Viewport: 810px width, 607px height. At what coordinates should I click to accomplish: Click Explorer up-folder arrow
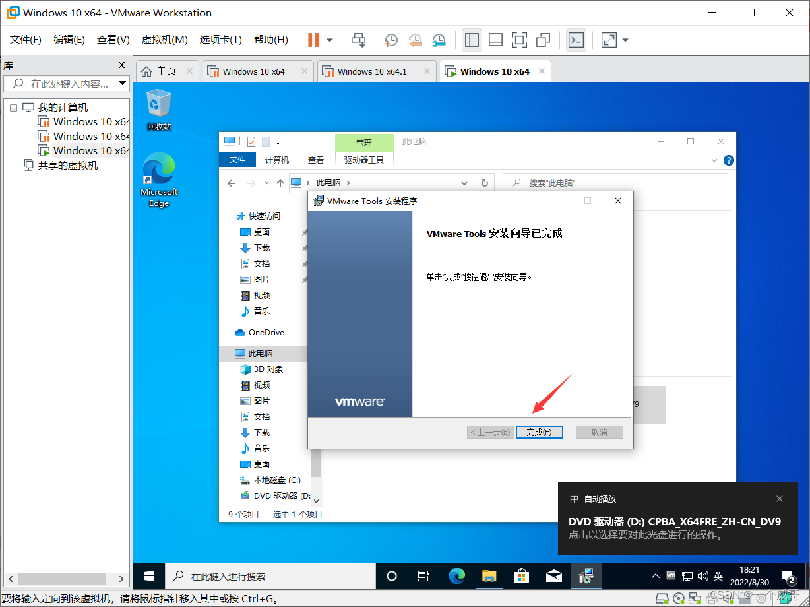pyautogui.click(x=280, y=183)
